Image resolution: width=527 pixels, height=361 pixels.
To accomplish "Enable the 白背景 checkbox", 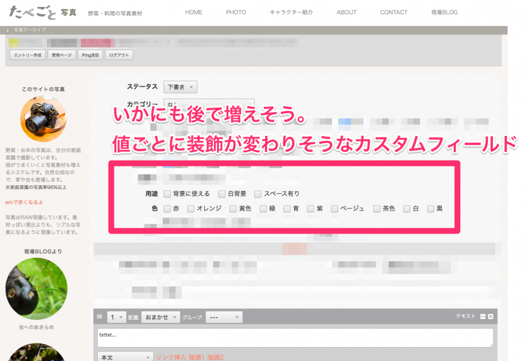I will pyautogui.click(x=222, y=194).
